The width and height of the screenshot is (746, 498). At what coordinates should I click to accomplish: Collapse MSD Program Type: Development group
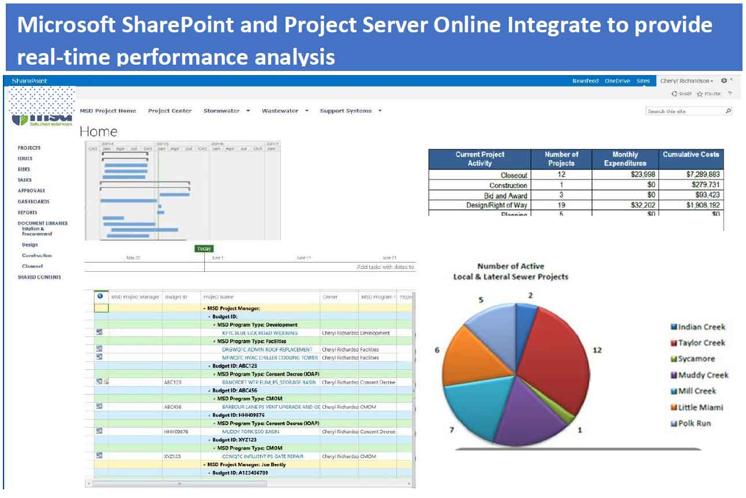[x=214, y=325]
